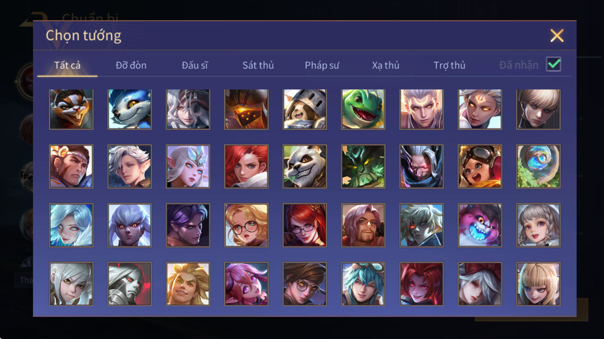
Task: Switch to the Đỡ đòn tab
Action: pyautogui.click(x=131, y=65)
